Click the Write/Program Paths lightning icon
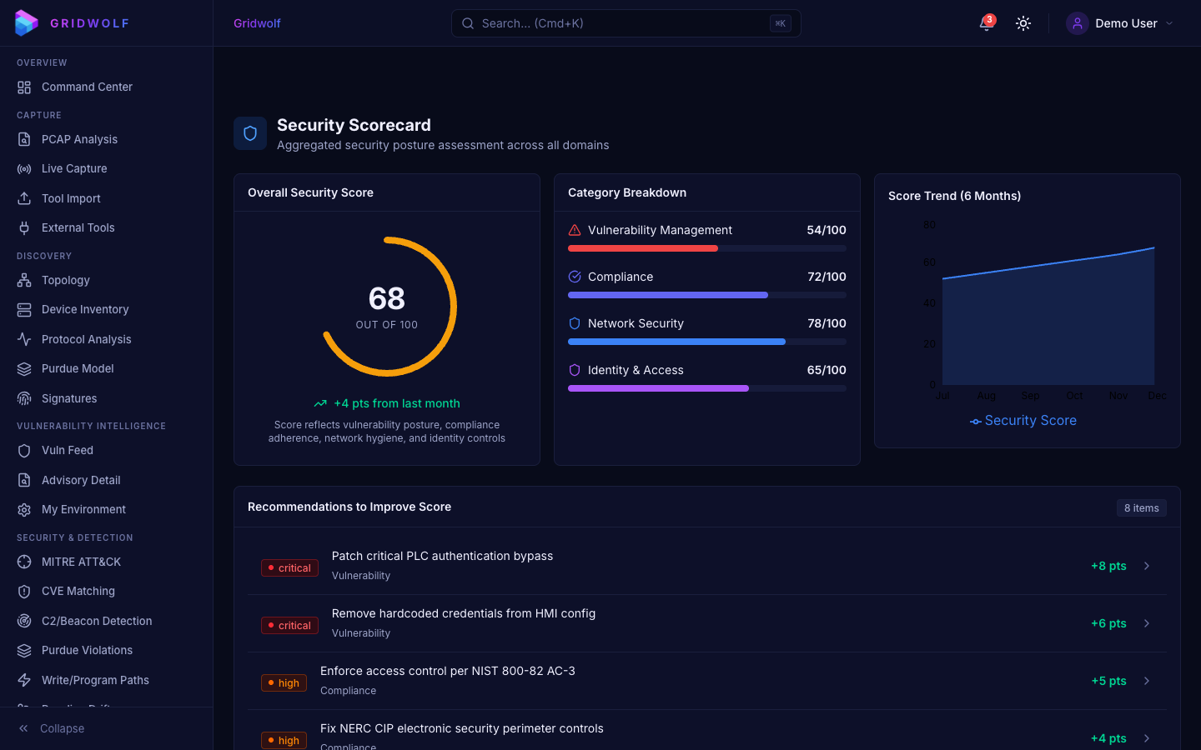This screenshot has width=1201, height=750. tap(24, 680)
